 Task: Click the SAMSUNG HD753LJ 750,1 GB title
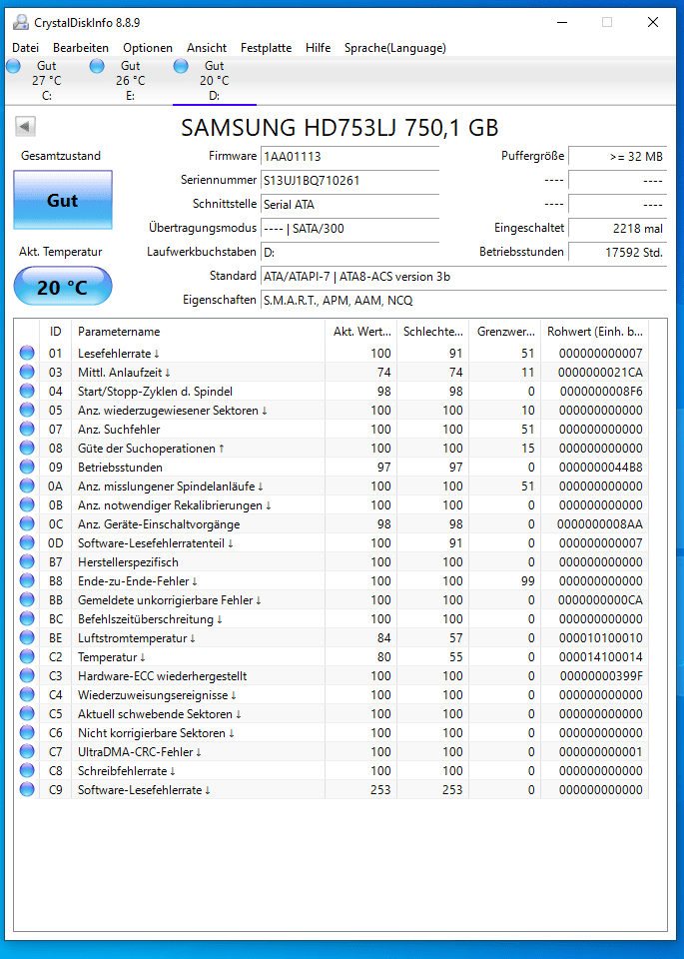pos(340,127)
